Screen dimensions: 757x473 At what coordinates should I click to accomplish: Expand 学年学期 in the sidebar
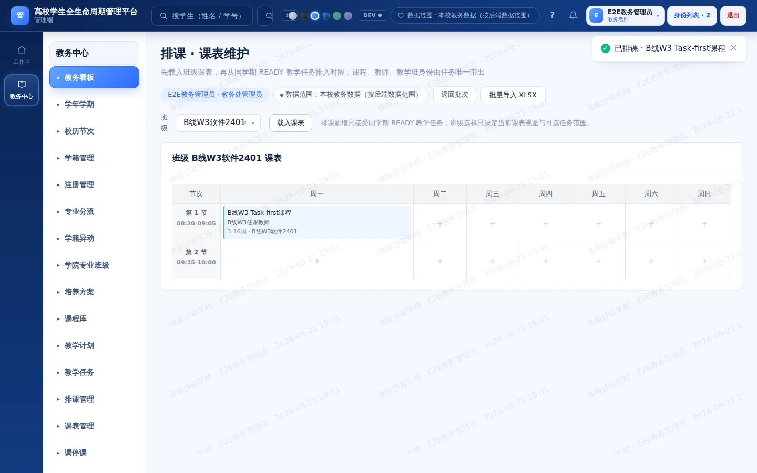tap(94, 104)
